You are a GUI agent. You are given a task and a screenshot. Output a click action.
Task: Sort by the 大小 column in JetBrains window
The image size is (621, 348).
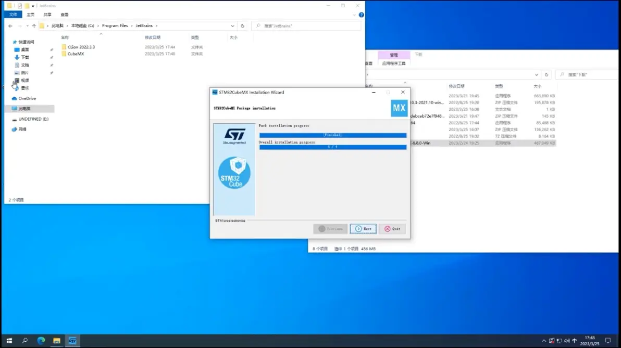234,37
